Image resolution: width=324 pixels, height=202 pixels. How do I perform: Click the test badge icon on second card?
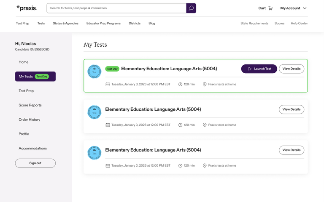[94, 112]
